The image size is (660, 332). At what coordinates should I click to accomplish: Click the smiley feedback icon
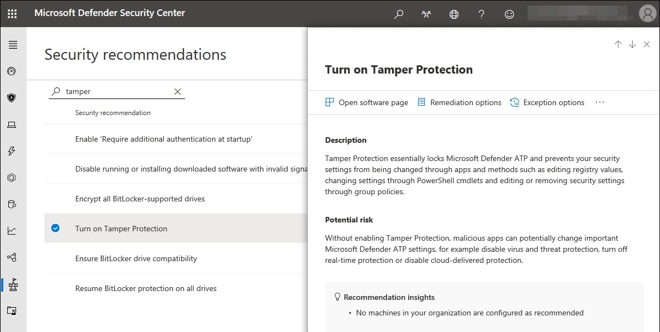tap(509, 14)
